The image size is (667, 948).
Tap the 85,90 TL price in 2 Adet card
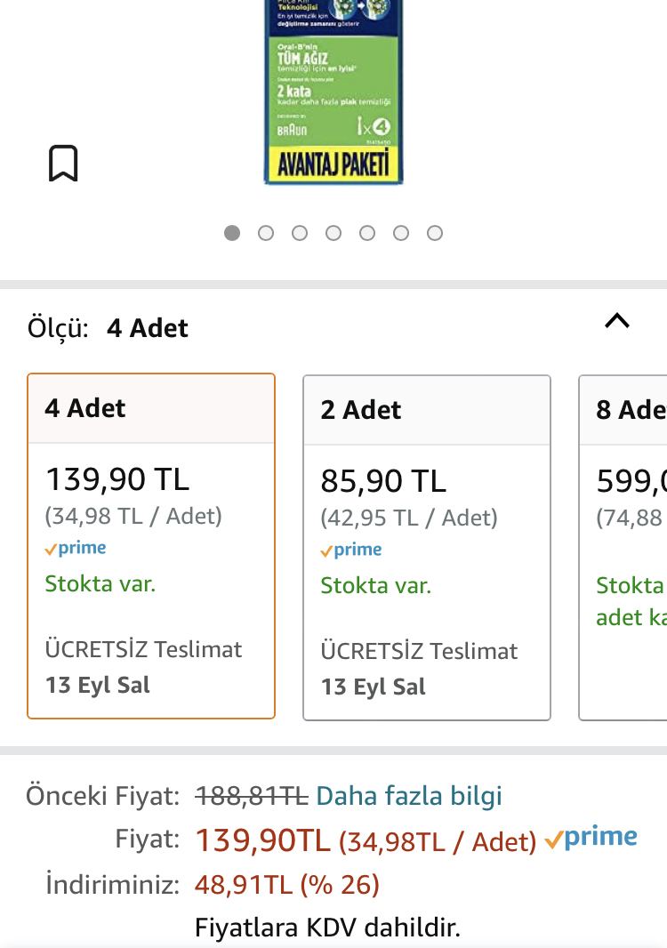383,481
